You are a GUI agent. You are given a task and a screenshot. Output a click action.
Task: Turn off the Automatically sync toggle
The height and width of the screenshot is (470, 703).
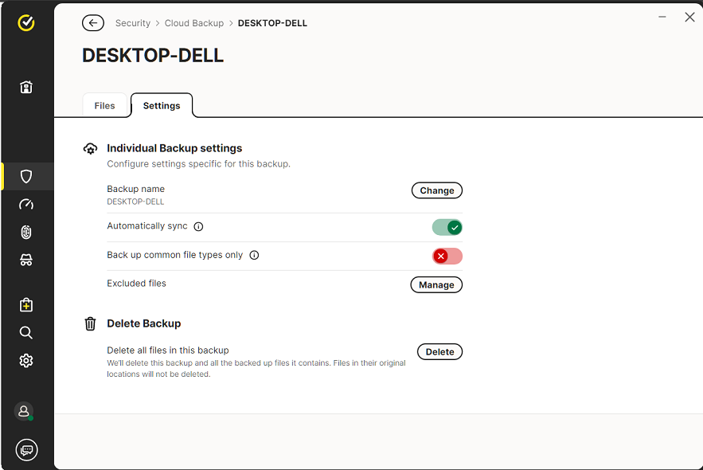coord(447,227)
